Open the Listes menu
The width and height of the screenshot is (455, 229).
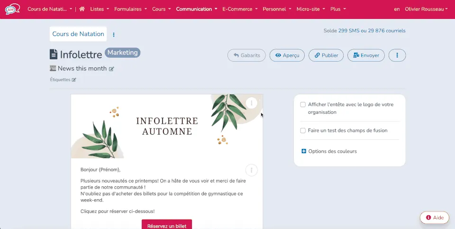[x=100, y=9]
